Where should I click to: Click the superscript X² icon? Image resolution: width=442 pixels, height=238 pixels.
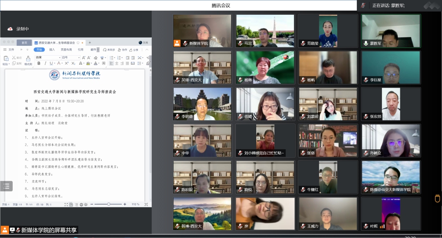coord(67,63)
